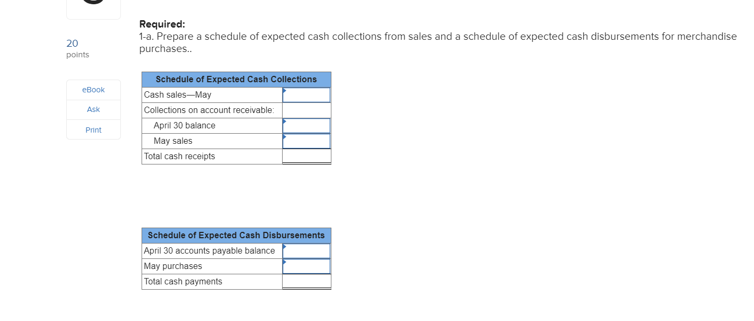754x321 pixels.
Task: Click the blue marker for accounts payable balance
Action: (x=285, y=246)
